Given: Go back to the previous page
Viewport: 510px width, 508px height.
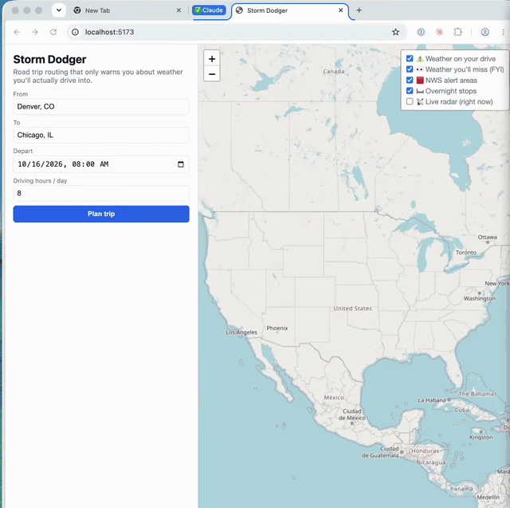Looking at the screenshot, I should click(17, 32).
